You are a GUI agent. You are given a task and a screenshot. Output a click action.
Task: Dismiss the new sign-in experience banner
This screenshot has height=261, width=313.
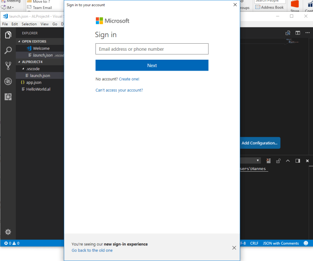coord(234,248)
